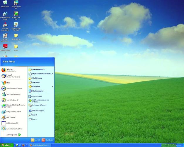Screen dimensions: 184x147
Task: Select Disk Cleanup in Start menu
Action: [x=12, y=117]
